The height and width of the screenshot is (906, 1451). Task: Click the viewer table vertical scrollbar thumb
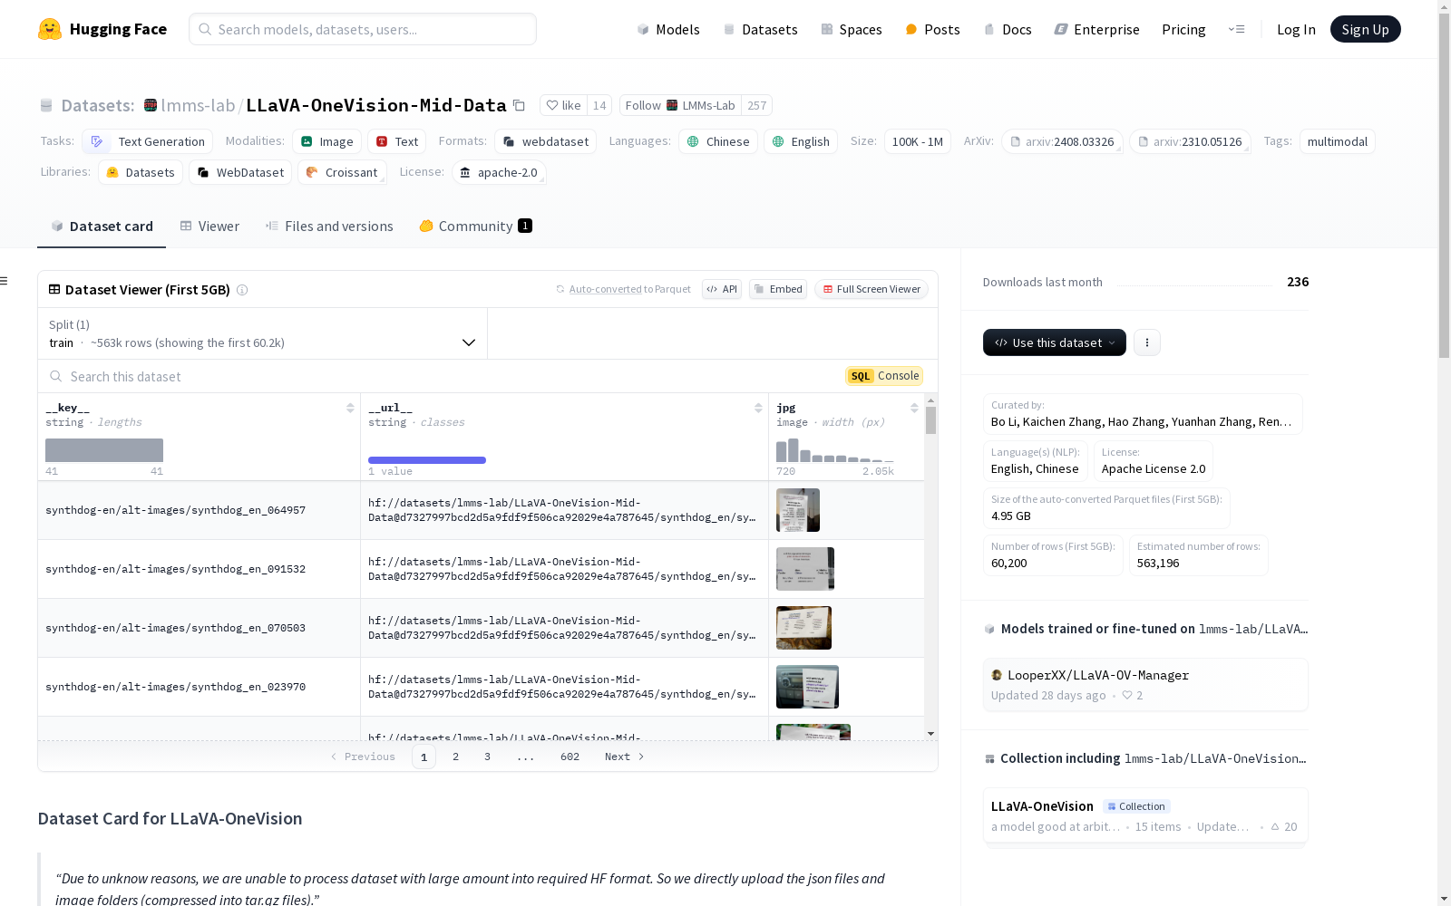point(930,420)
